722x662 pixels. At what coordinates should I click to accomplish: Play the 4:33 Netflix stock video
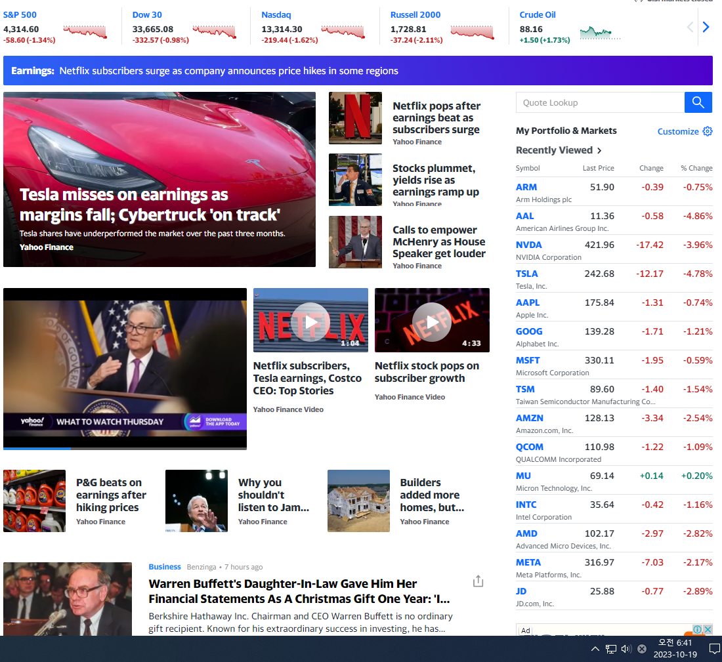[x=431, y=321]
